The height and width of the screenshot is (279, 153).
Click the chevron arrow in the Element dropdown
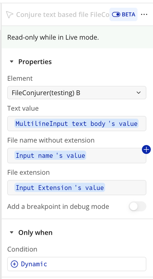(138, 93)
